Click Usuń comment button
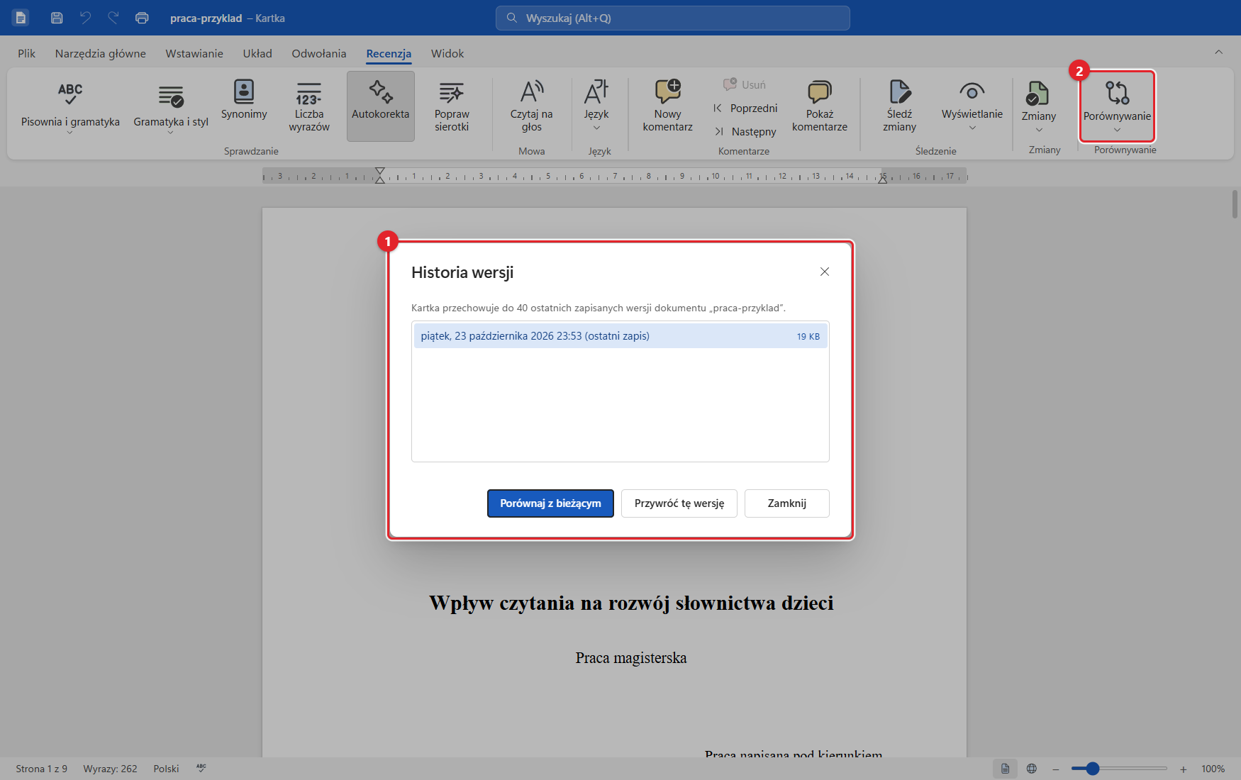 coord(745,84)
